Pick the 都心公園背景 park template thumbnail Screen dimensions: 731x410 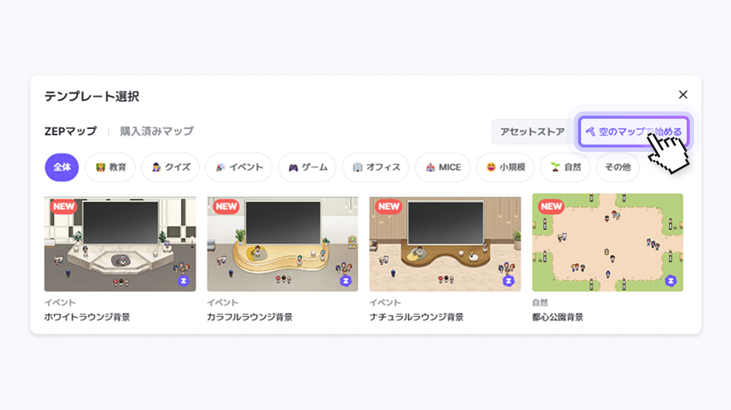608,243
